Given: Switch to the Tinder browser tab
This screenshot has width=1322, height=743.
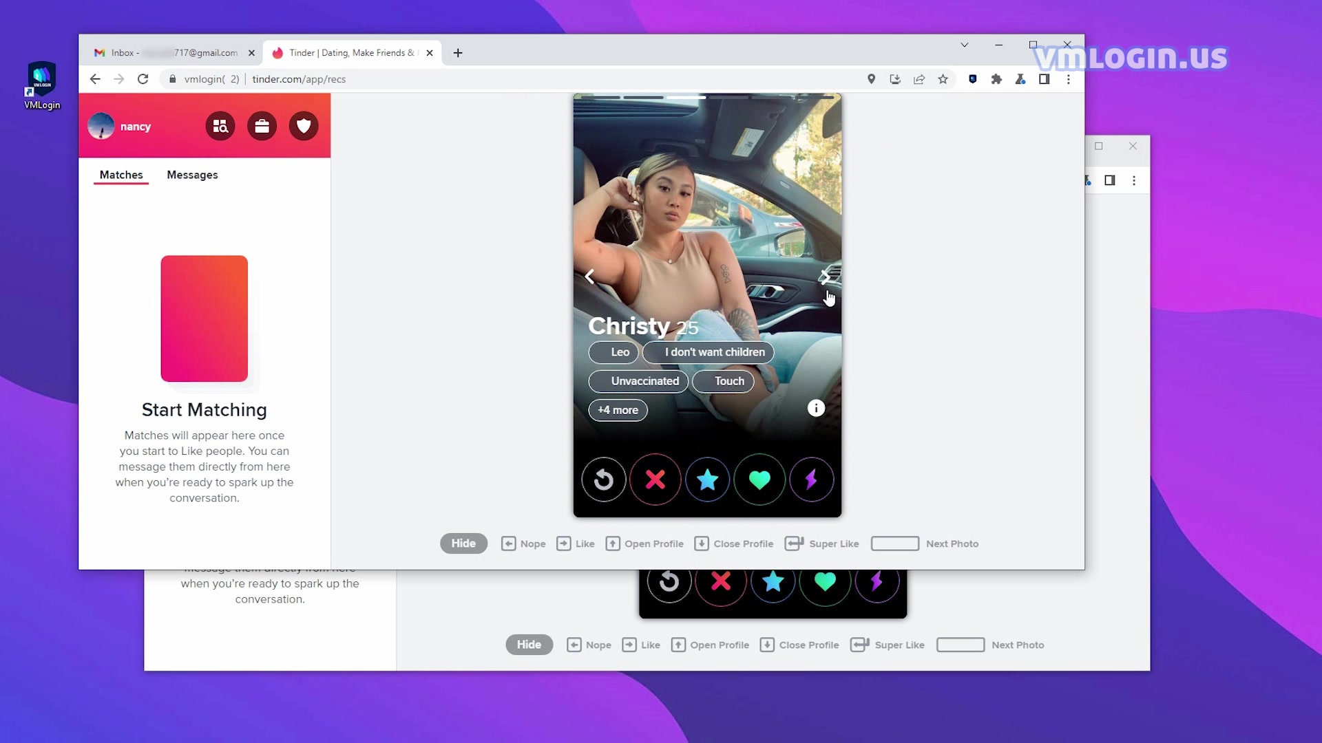Looking at the screenshot, I should pos(352,53).
